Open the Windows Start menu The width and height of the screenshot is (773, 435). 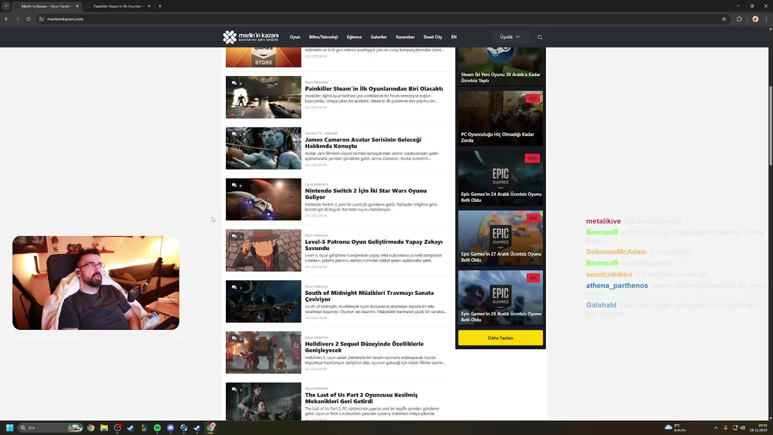10,428
